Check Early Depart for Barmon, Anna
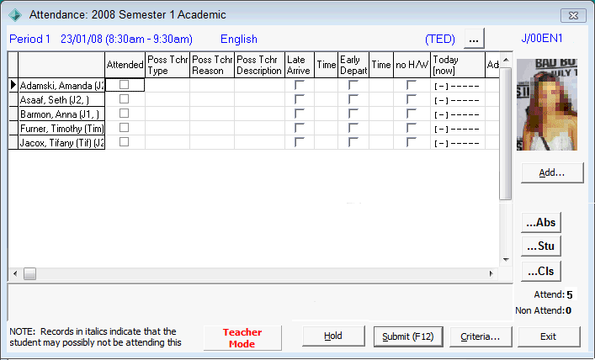Screen dimensions: 595x360 tap(353, 114)
